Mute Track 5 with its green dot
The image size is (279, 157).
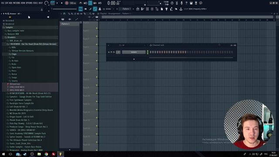(x=97, y=61)
